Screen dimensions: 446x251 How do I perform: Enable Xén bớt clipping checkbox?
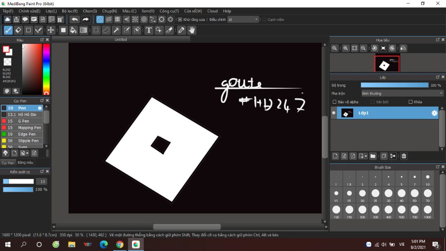372,102
